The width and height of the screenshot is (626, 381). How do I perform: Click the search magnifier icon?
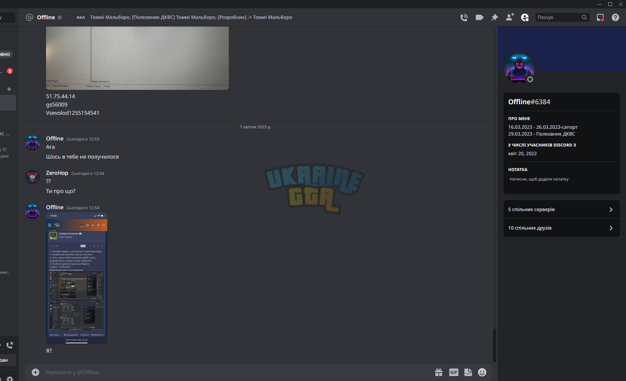[x=584, y=17]
